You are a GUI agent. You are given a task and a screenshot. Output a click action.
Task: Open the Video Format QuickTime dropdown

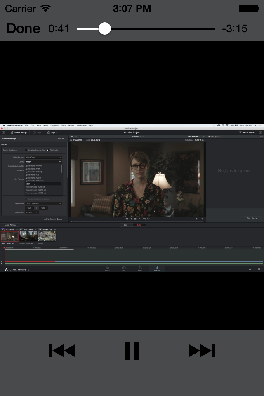(43, 157)
